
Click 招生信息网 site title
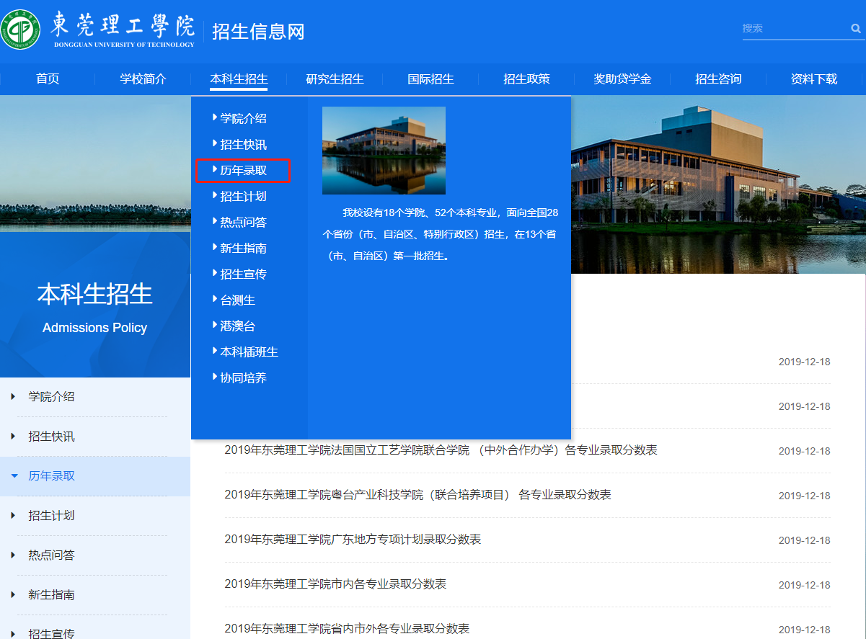tap(258, 32)
